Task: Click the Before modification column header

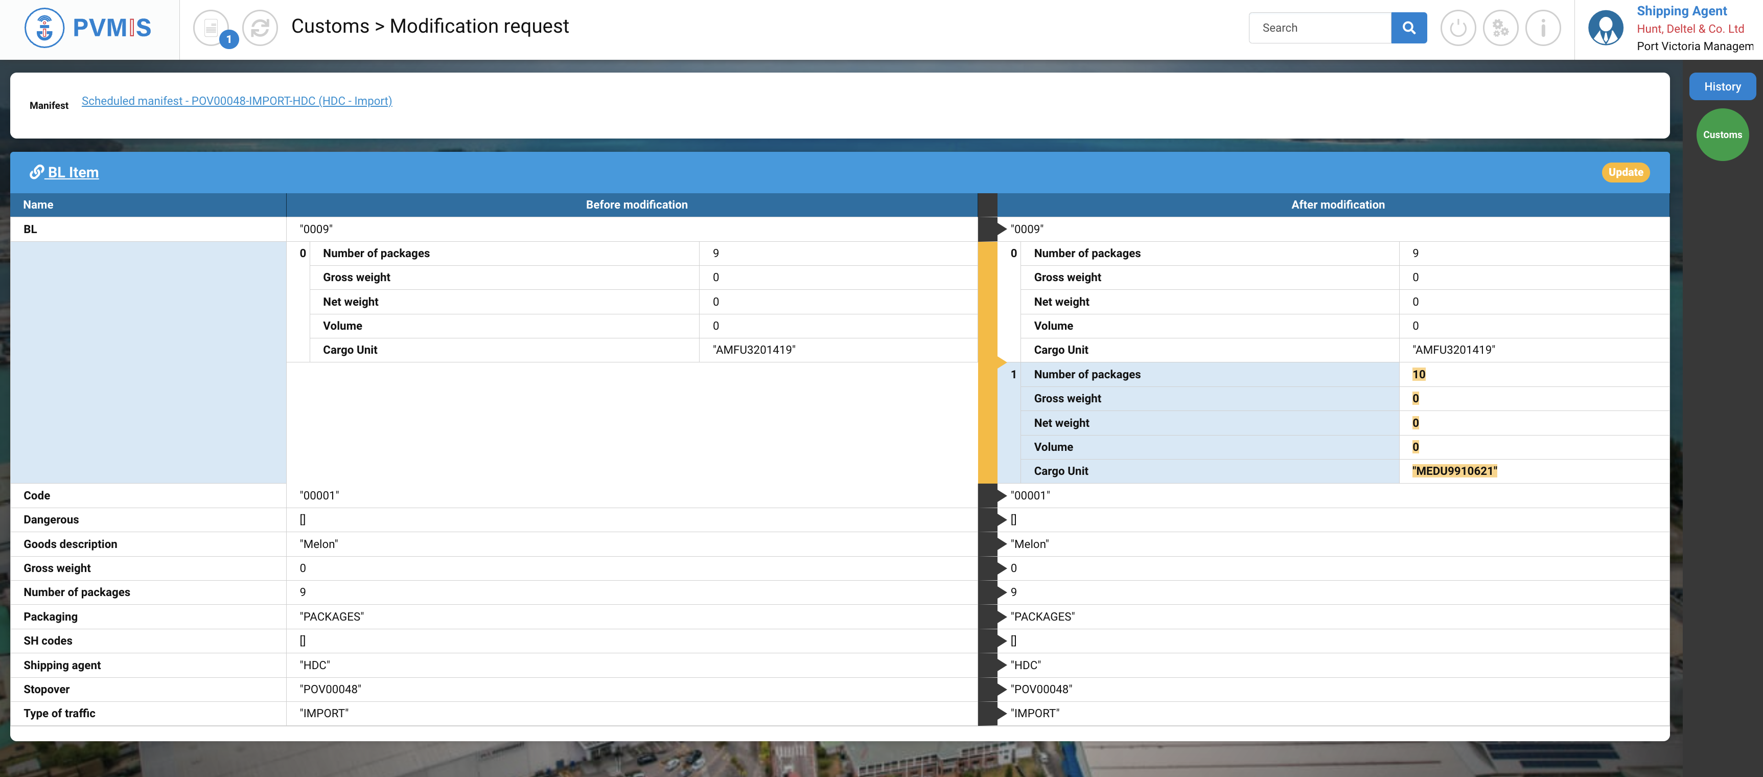Action: [636, 204]
